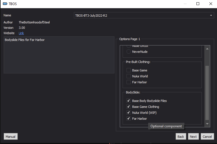Uncheck Base Game Clothing under BodySlide
Screen dimensions: 217x144
click(x=129, y=107)
